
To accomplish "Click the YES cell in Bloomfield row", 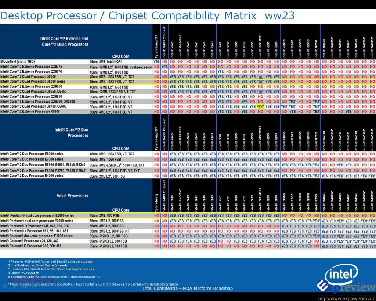I will pyautogui.click(x=156, y=62).
